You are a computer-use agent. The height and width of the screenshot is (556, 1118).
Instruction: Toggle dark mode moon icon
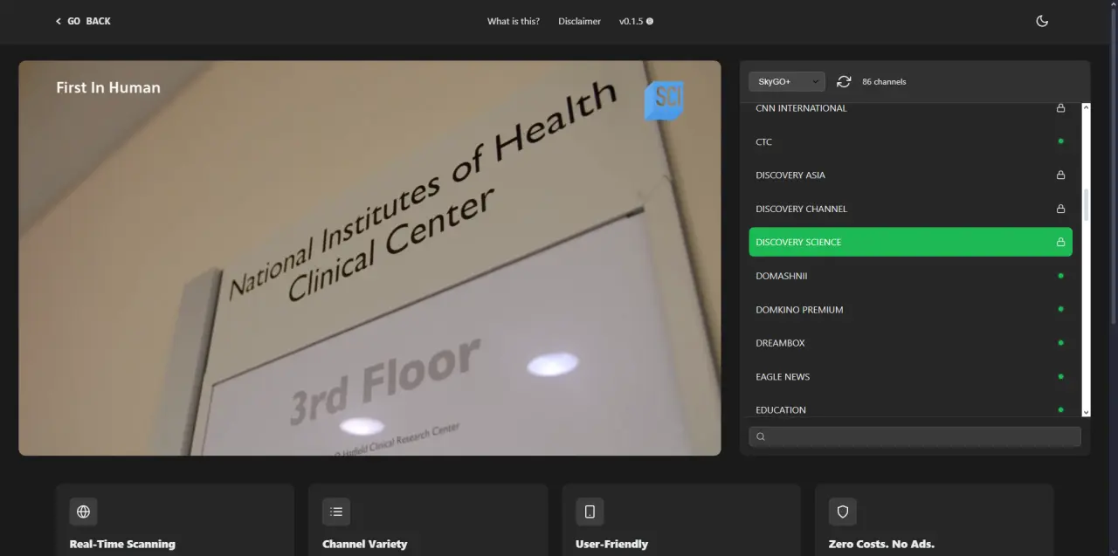(x=1042, y=21)
